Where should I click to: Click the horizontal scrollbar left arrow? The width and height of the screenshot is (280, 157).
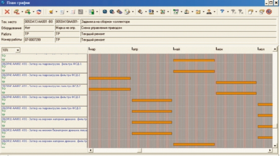click(91, 150)
